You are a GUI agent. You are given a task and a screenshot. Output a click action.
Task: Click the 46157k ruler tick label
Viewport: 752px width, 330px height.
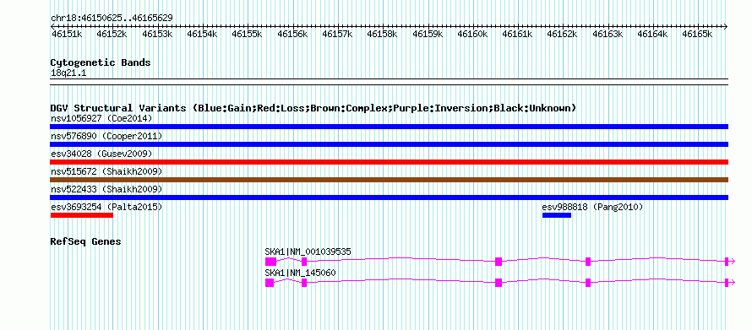click(337, 34)
